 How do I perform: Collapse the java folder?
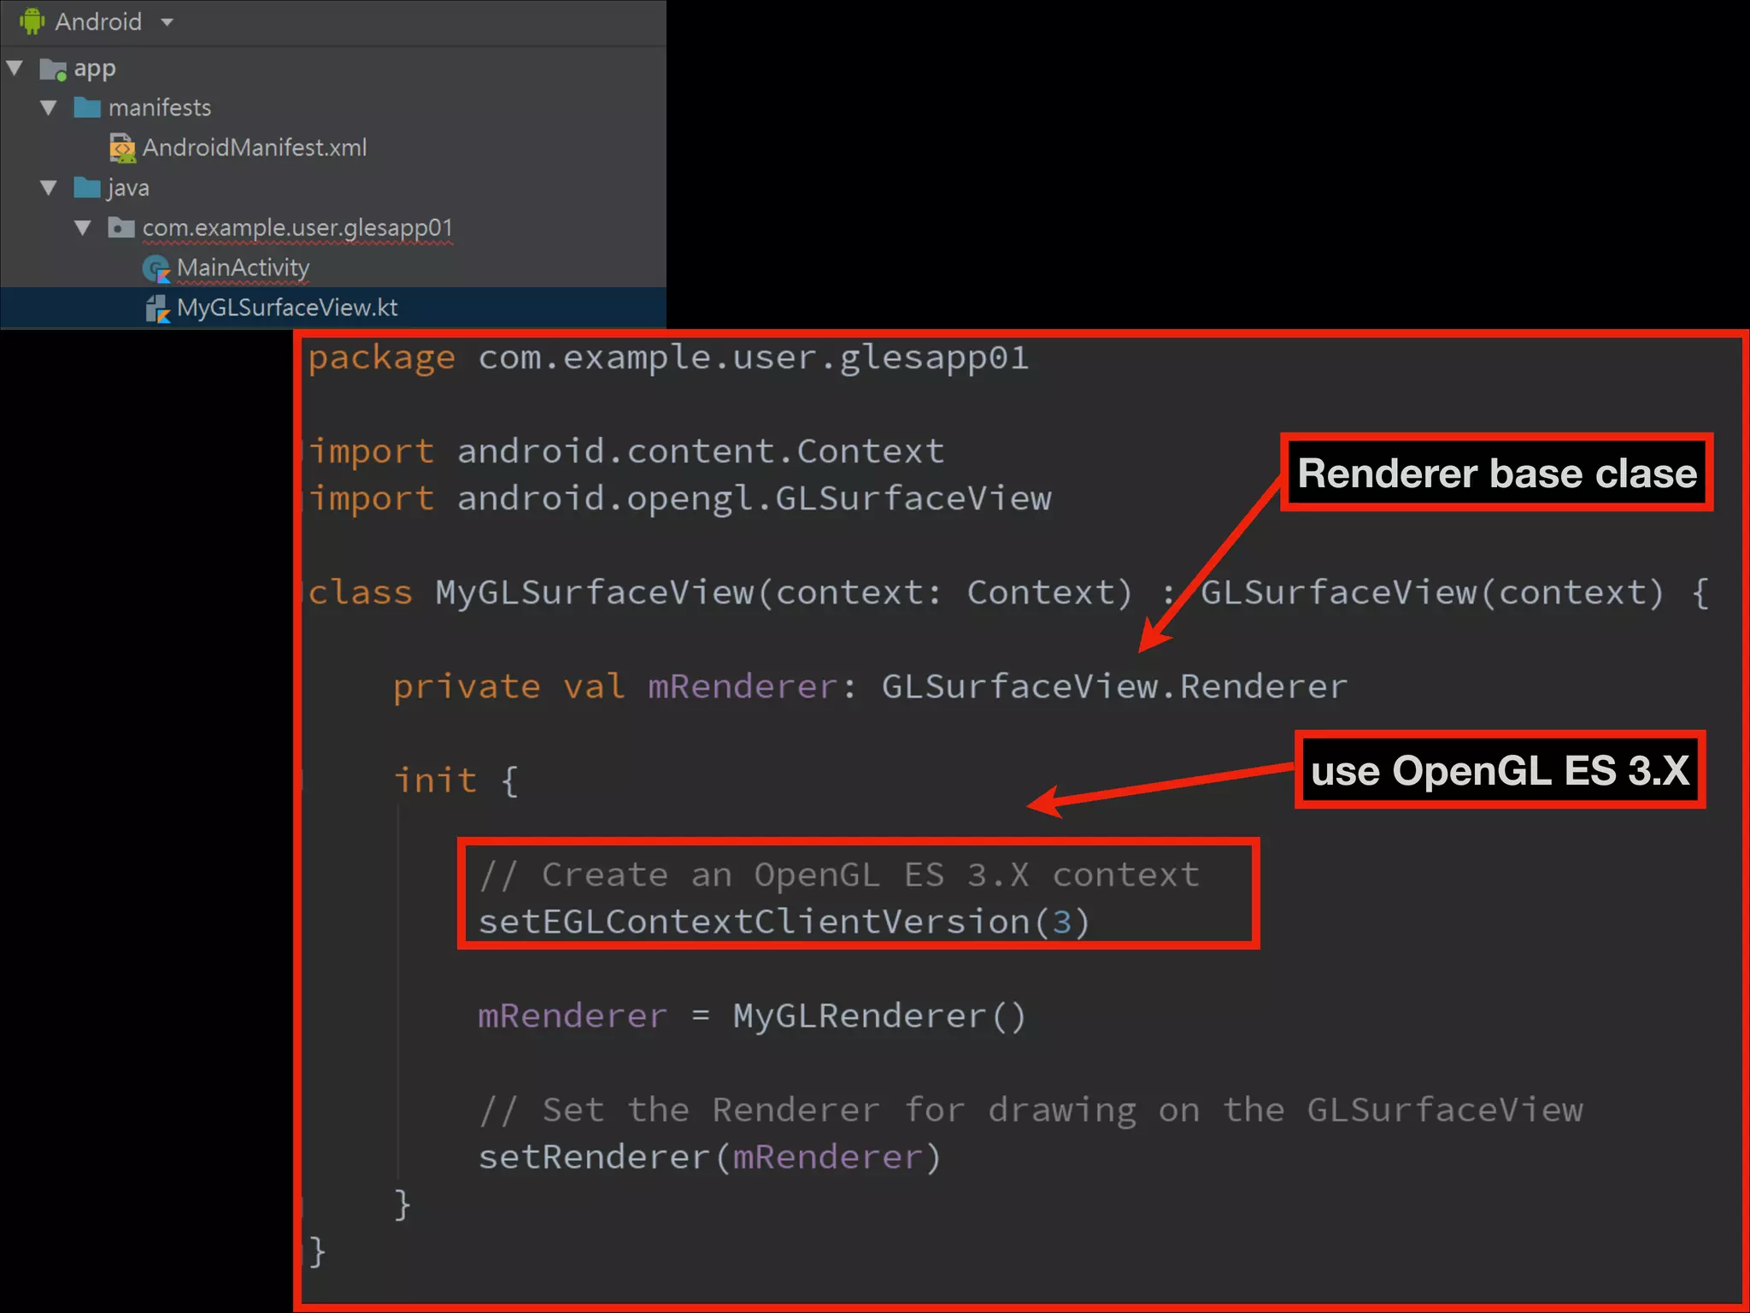coord(49,188)
